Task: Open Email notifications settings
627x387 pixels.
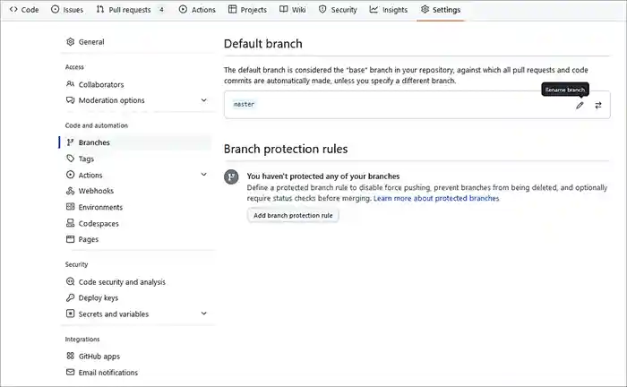Action: point(107,372)
